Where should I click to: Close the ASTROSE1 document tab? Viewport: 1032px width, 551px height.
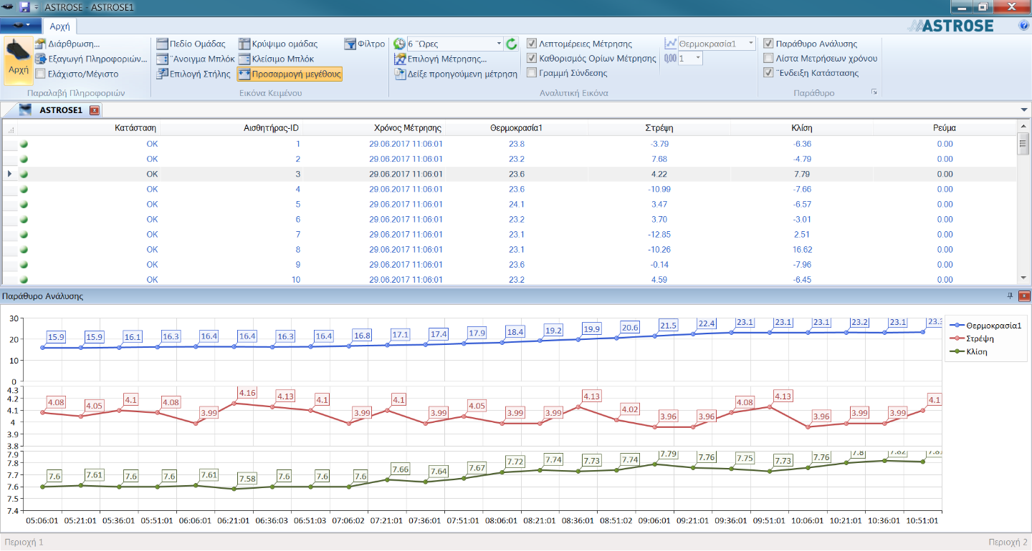click(94, 110)
